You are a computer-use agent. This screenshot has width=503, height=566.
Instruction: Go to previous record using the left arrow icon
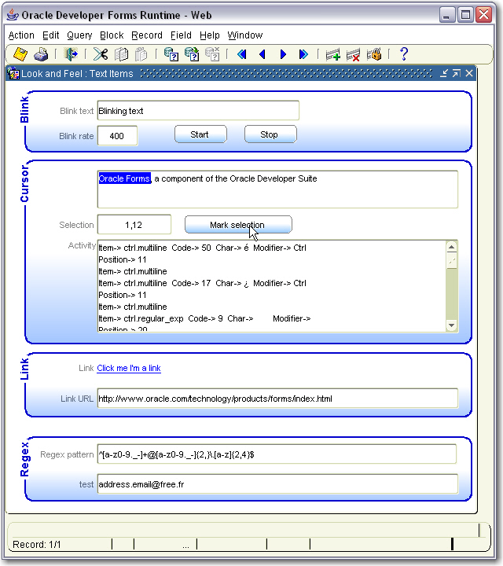pos(263,54)
